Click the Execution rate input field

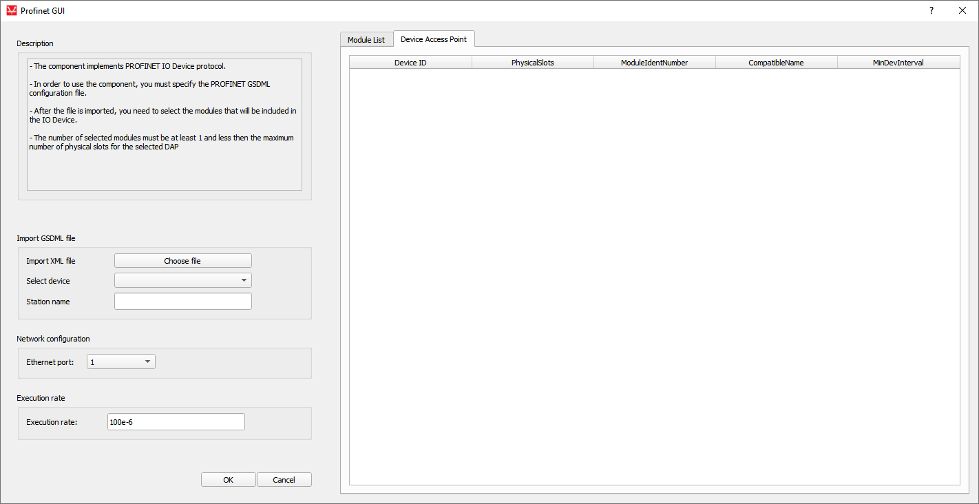click(x=176, y=422)
